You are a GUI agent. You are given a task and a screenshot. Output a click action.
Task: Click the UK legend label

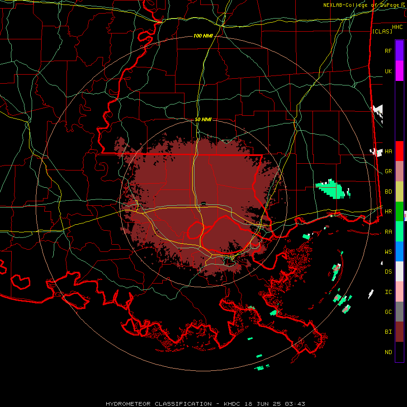[x=388, y=71]
